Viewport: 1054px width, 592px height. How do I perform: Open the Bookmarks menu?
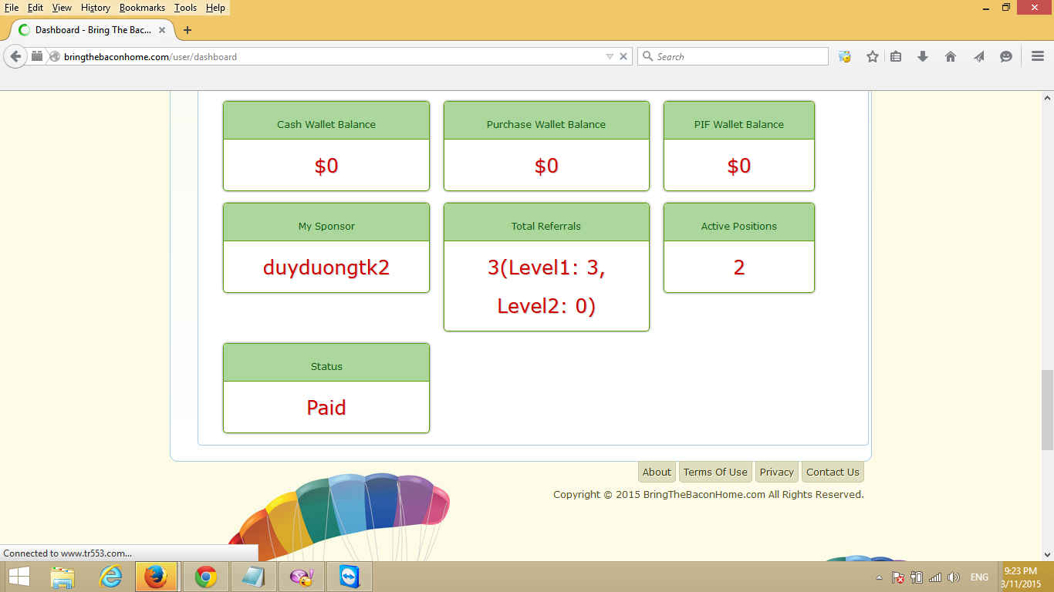click(x=142, y=7)
